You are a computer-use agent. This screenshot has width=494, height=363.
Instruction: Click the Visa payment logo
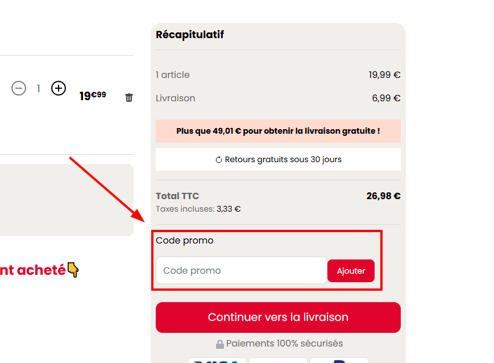click(x=217, y=360)
